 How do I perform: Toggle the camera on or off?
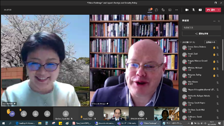pyautogui.click(x=187, y=10)
